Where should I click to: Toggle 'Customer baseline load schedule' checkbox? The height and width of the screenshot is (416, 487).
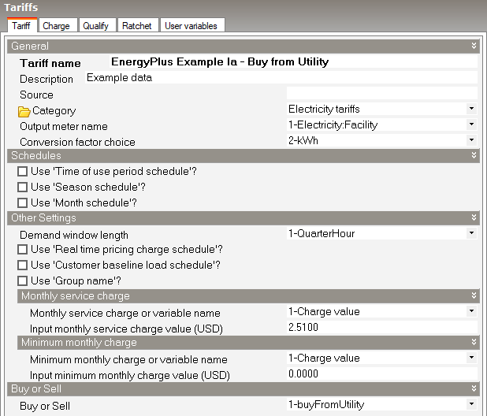[22, 266]
